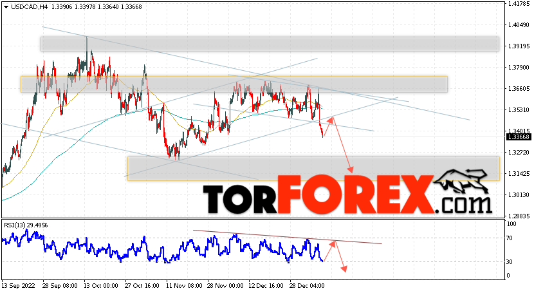Click the 28 Nov 00:00 time label
This screenshot has height=293, width=534.
pos(225,286)
